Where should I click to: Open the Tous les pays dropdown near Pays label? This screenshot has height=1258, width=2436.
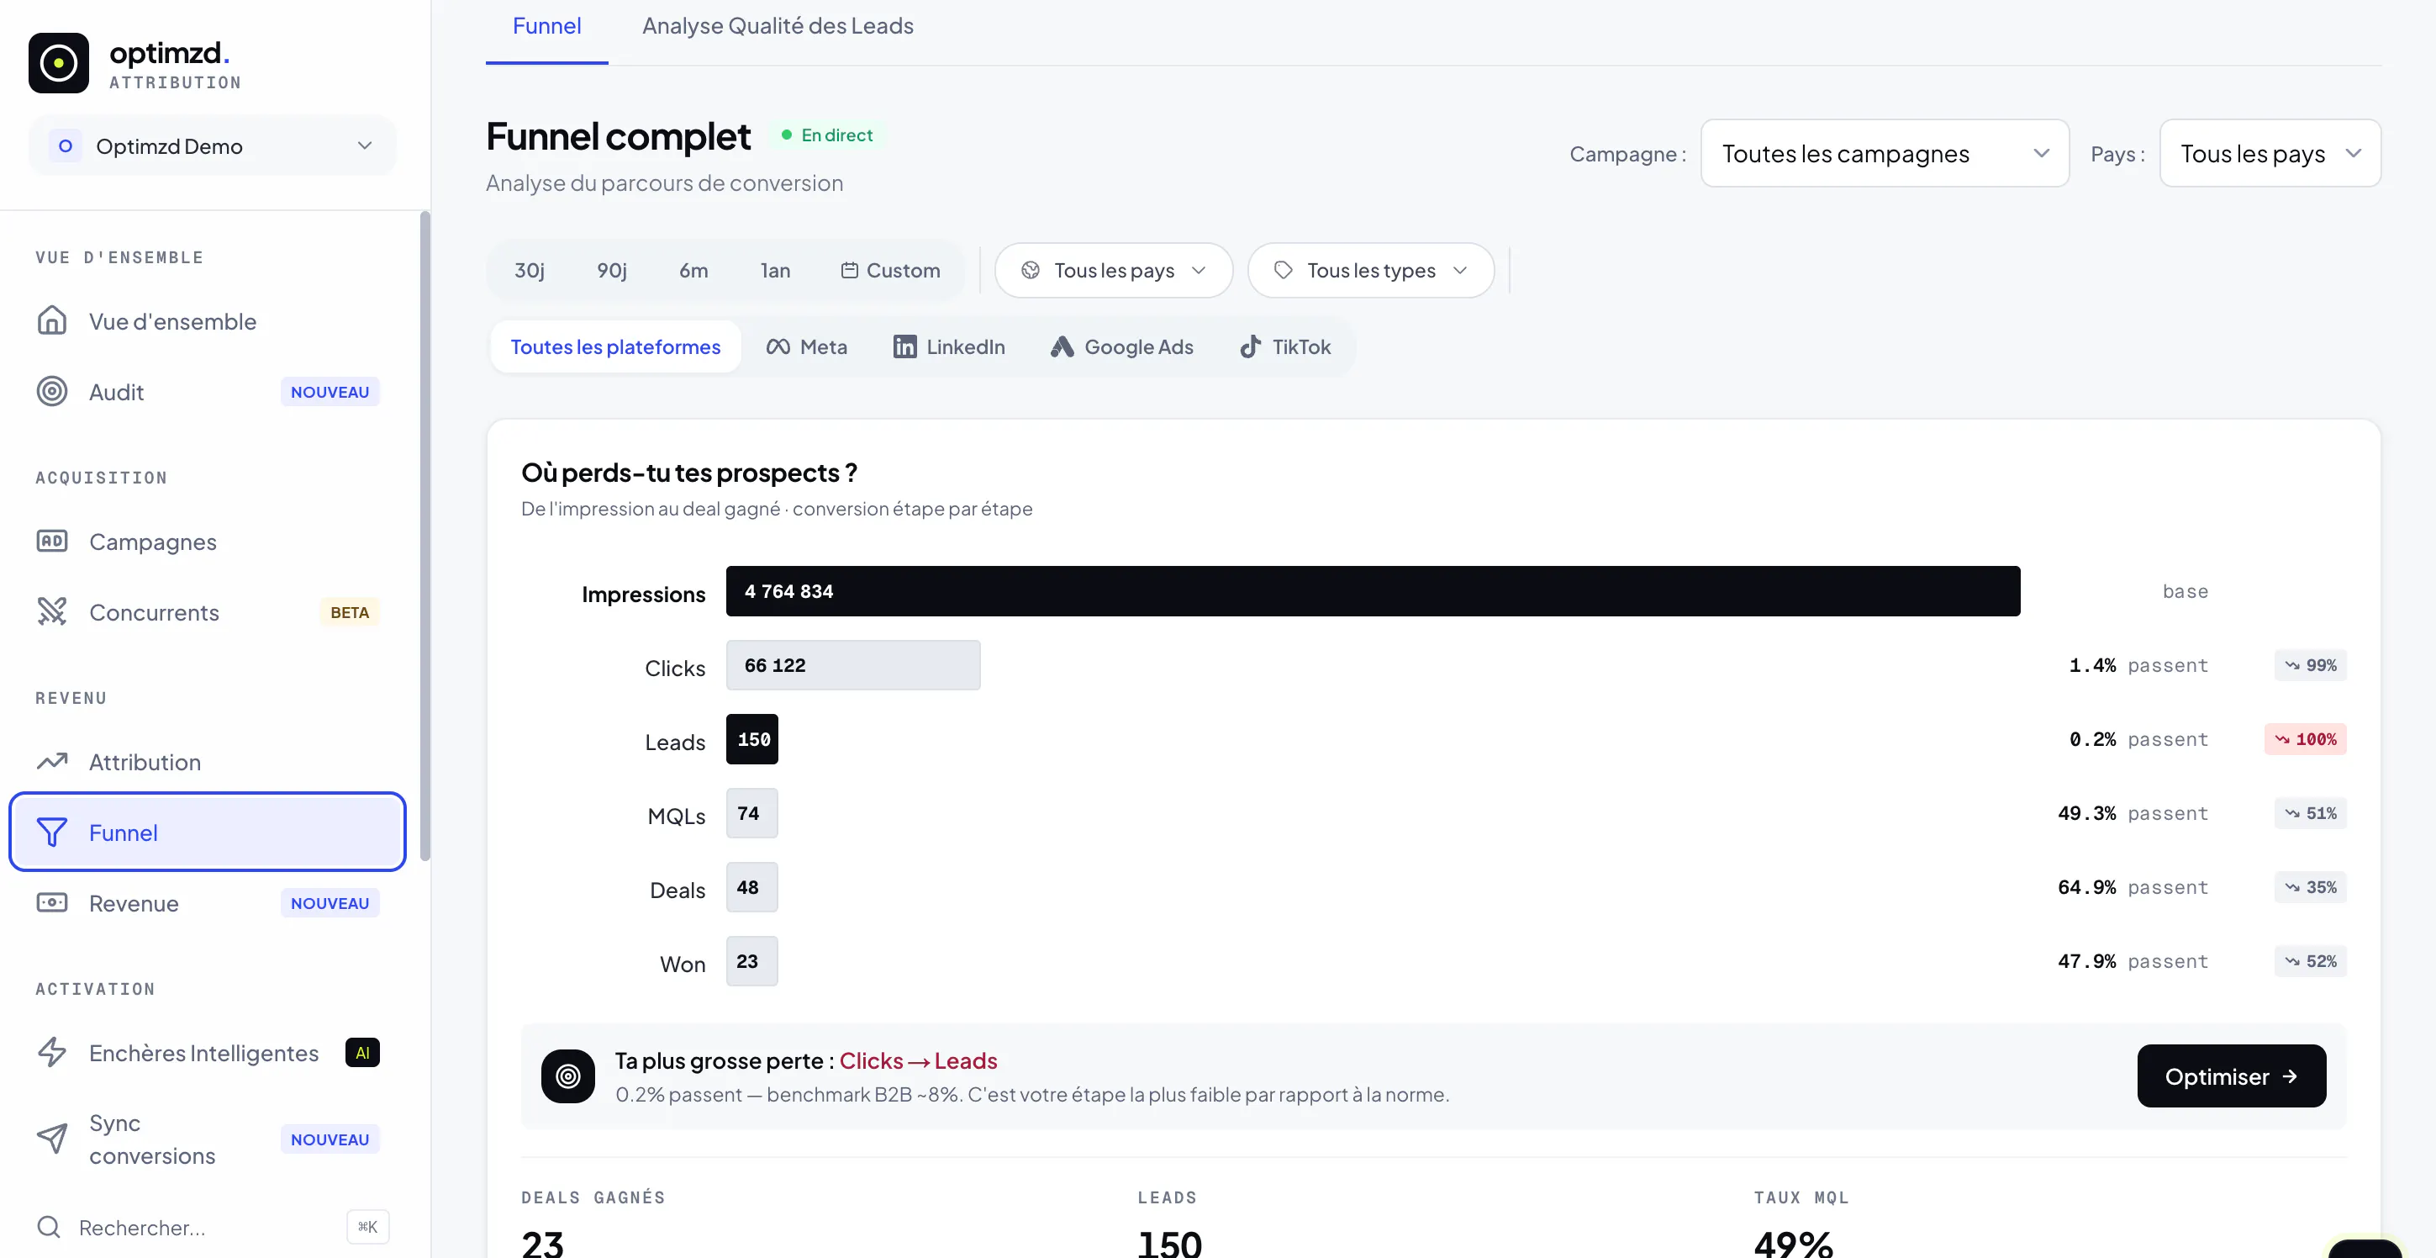(2270, 153)
